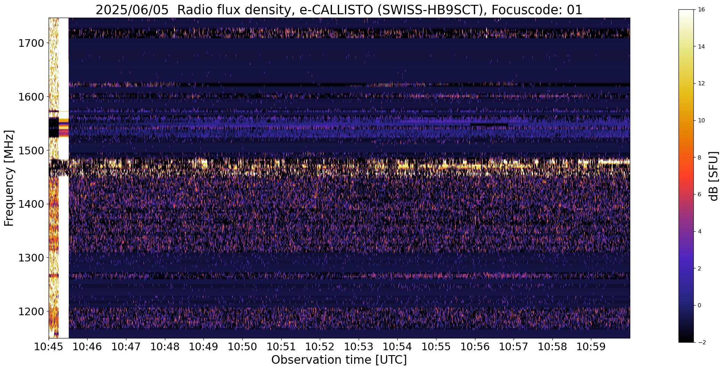This screenshot has height=370, width=724.
Task: Click the colorbar tick label 16
Action: (701, 10)
